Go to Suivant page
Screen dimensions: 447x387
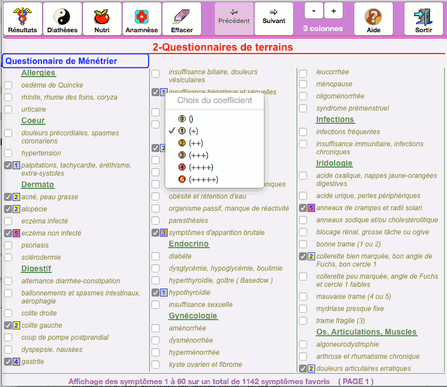(x=274, y=19)
